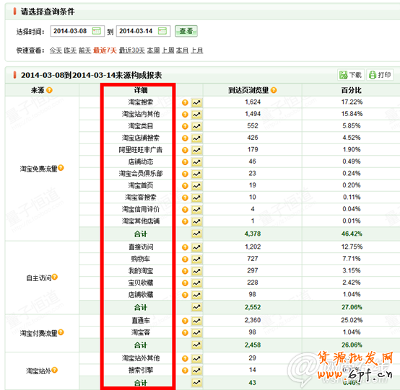
Task: Click the 2,360 page view value
Action: (253, 320)
